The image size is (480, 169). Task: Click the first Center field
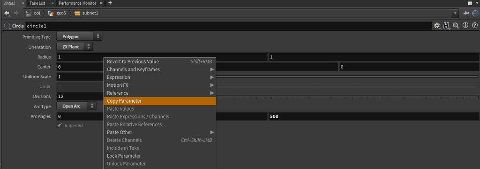80,67
